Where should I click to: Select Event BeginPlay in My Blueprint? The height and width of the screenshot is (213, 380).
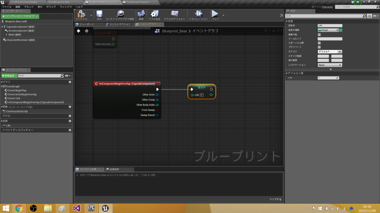tap(17, 90)
